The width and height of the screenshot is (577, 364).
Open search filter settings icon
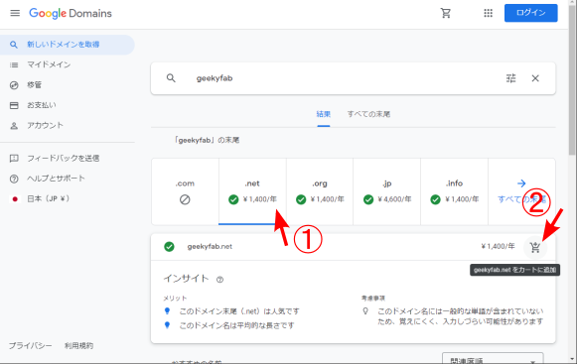point(510,78)
